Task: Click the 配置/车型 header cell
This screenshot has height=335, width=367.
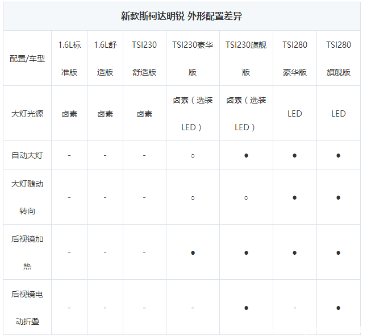Action: point(27,59)
